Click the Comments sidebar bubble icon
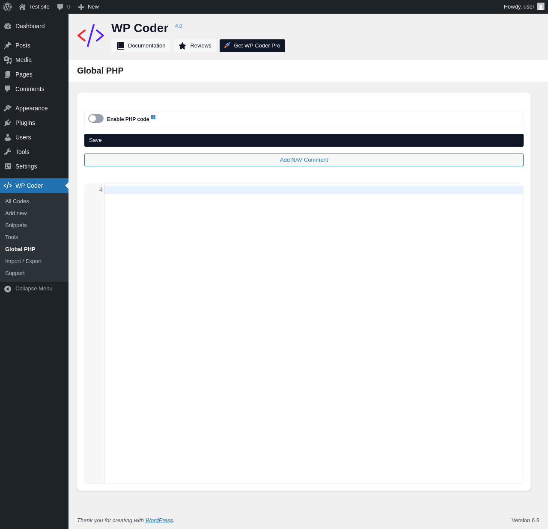 point(8,89)
